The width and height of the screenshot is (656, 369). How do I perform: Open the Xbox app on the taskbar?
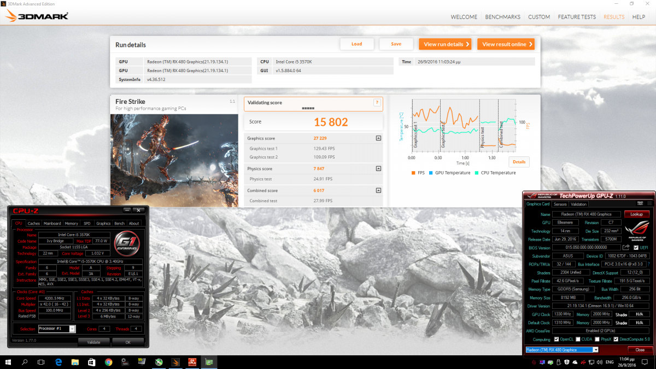[159, 362]
